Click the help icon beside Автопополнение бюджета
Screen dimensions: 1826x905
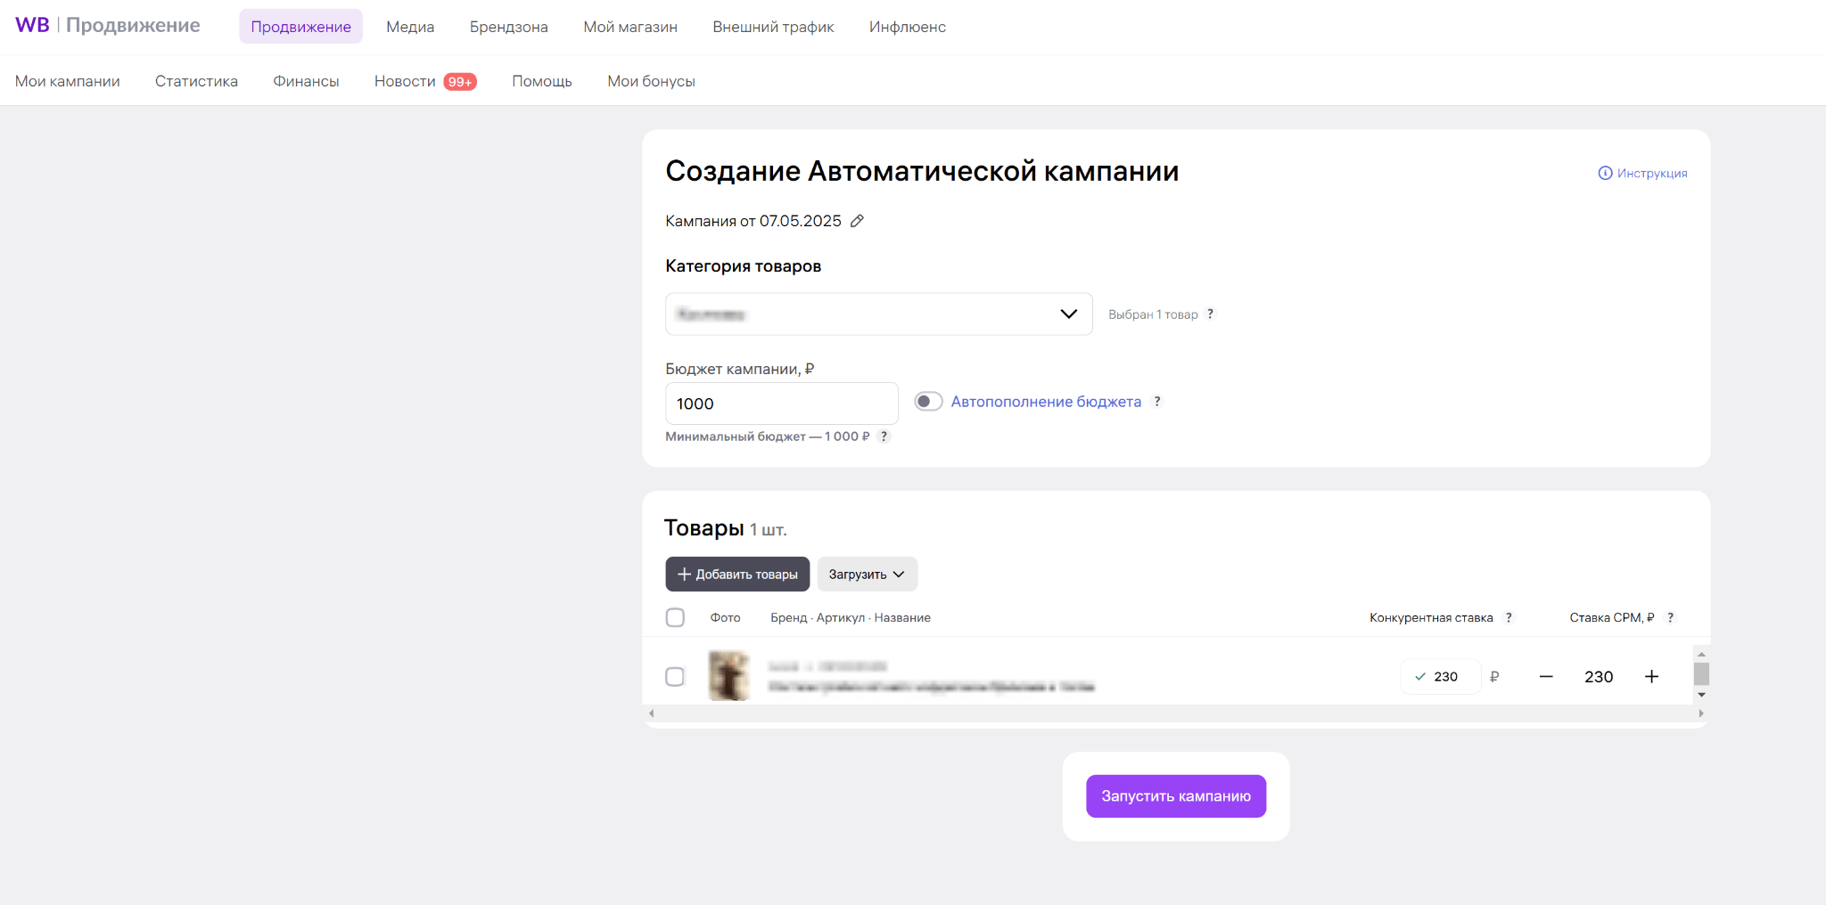[x=1157, y=402]
